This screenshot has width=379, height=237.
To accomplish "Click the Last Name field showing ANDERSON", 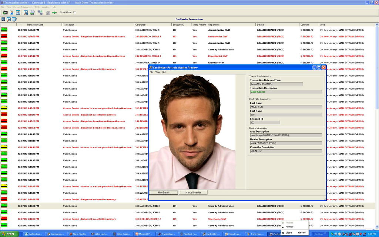I will pyautogui.click(x=286, y=107).
